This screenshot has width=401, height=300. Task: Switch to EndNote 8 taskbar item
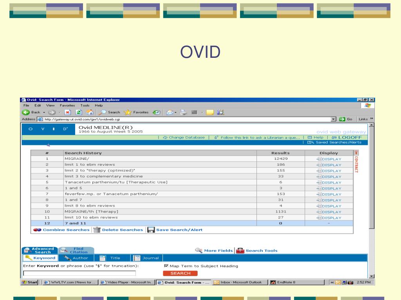(x=296, y=282)
